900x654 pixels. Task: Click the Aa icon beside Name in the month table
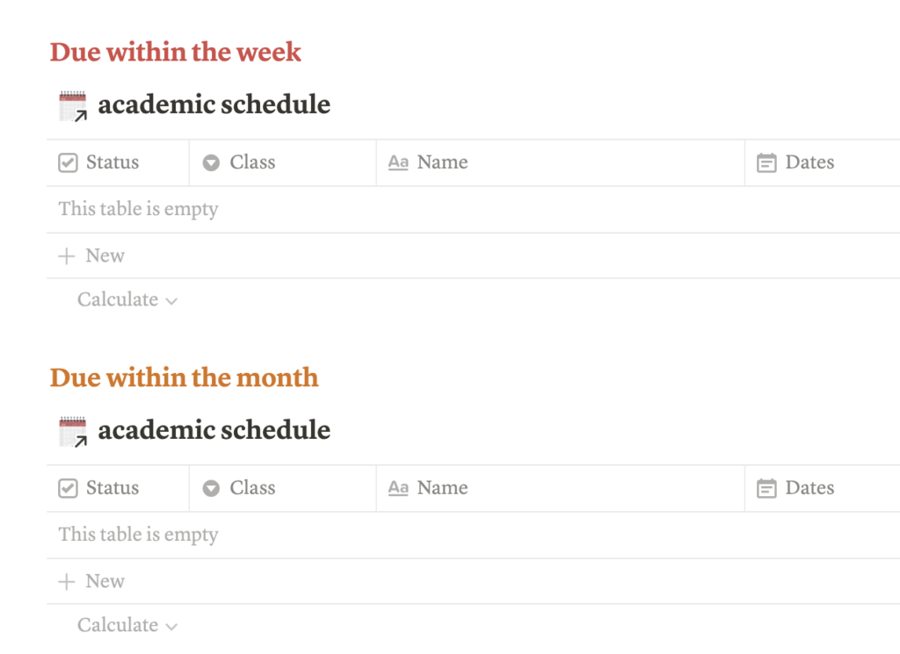coord(398,488)
